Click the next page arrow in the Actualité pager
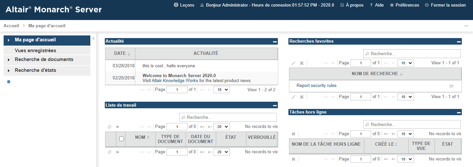This screenshot has height=167, width=473. point(203,90)
